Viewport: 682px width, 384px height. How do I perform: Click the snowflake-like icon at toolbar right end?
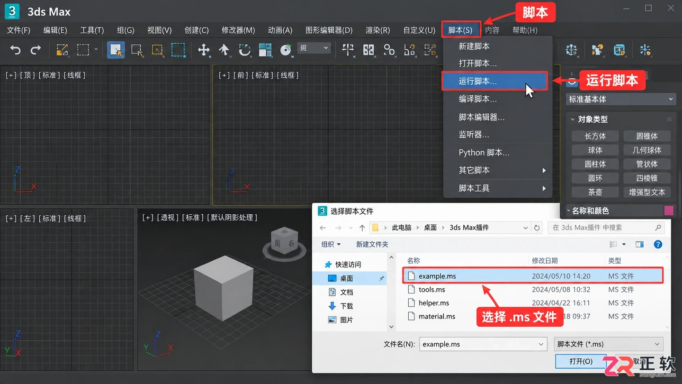(645, 50)
